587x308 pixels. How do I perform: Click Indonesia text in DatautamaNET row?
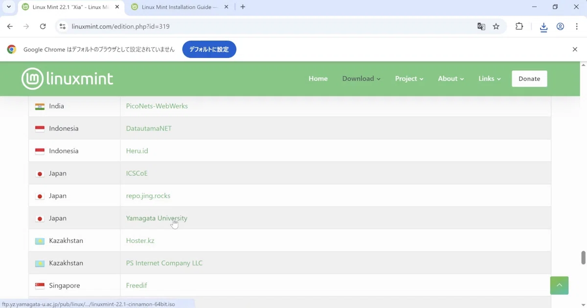pos(64,128)
